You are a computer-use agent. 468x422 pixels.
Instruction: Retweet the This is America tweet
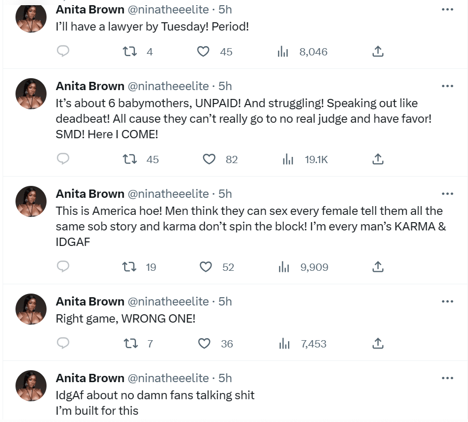tap(129, 267)
